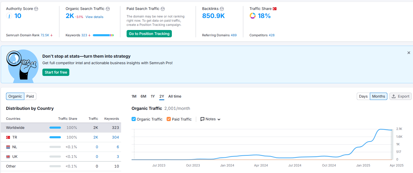Click the globe icon next to Organic Search Traffic
This screenshot has height=173, width=413.
(108, 9)
